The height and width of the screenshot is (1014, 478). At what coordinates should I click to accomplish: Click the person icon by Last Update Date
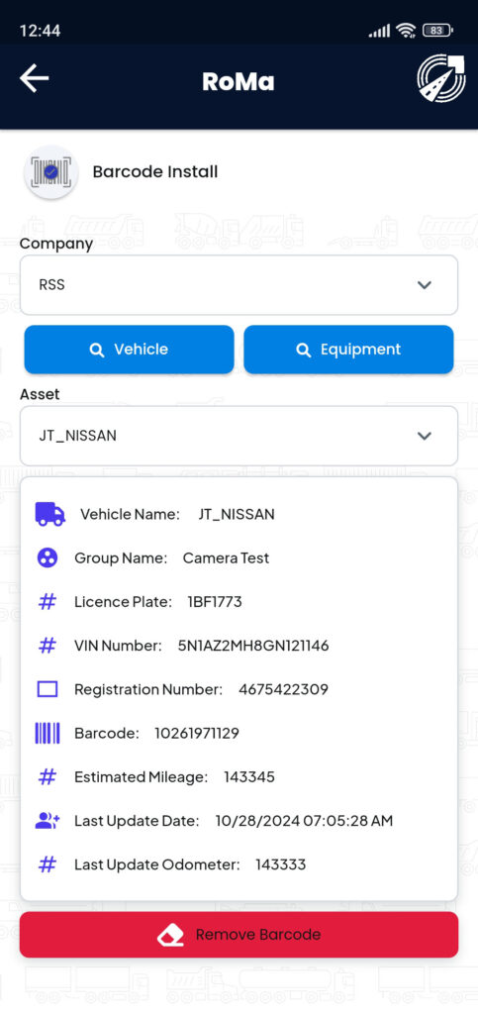coord(48,821)
